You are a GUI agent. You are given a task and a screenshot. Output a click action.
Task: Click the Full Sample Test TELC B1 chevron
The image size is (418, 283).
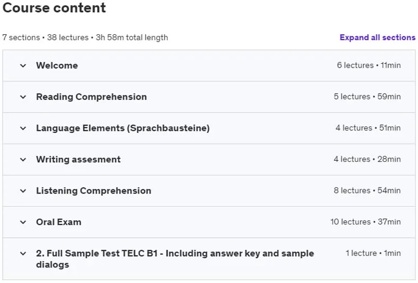pyautogui.click(x=23, y=254)
